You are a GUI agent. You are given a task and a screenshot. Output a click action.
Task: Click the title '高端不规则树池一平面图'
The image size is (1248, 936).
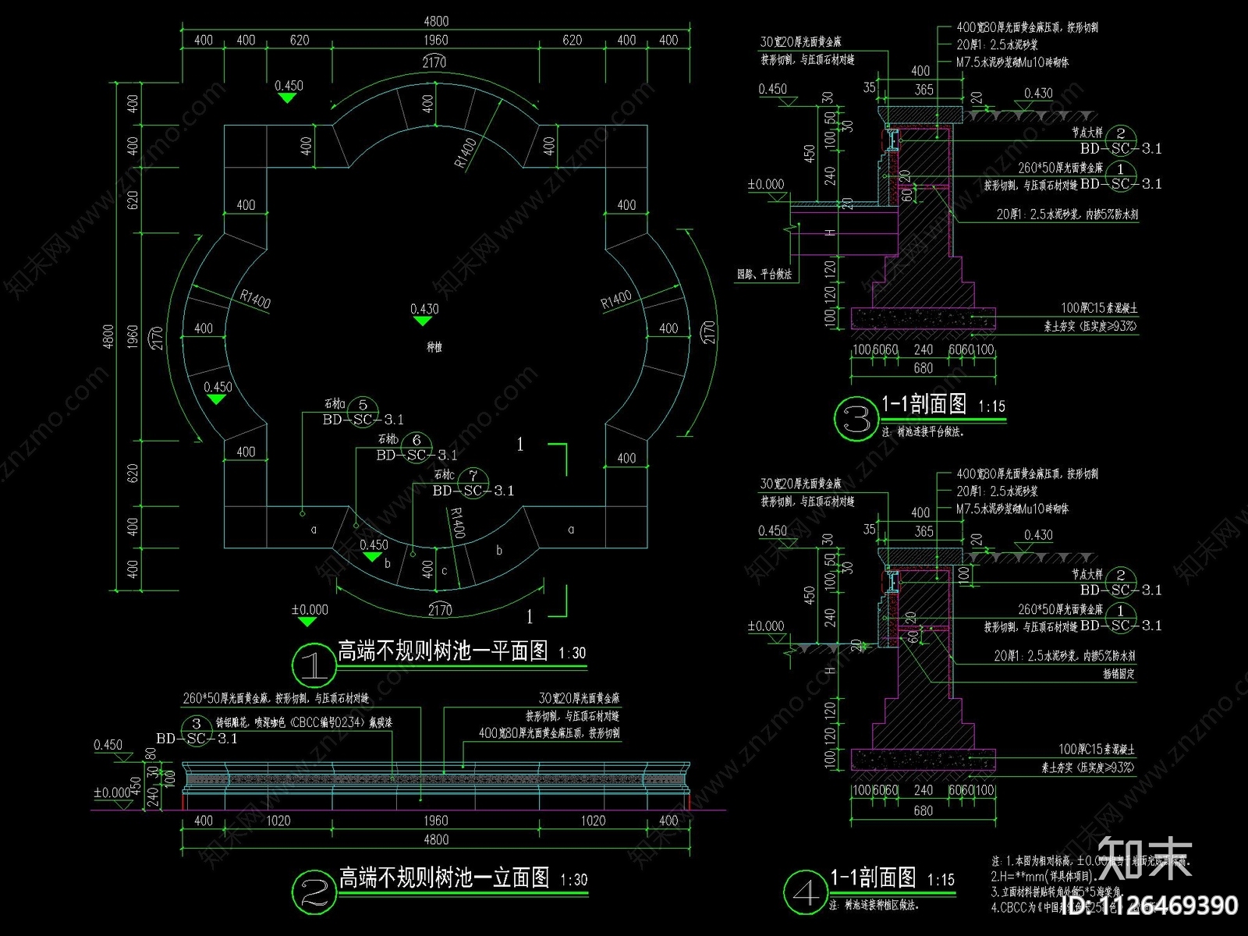click(443, 651)
